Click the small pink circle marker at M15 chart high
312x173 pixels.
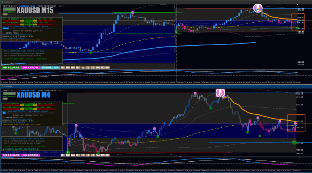pos(133,12)
